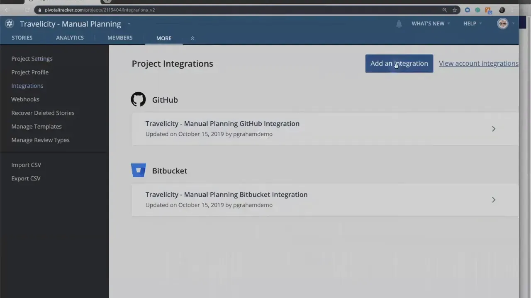Screen dimensions: 531x298
Task: Select Webhooks in the sidebar
Action: click(25, 99)
